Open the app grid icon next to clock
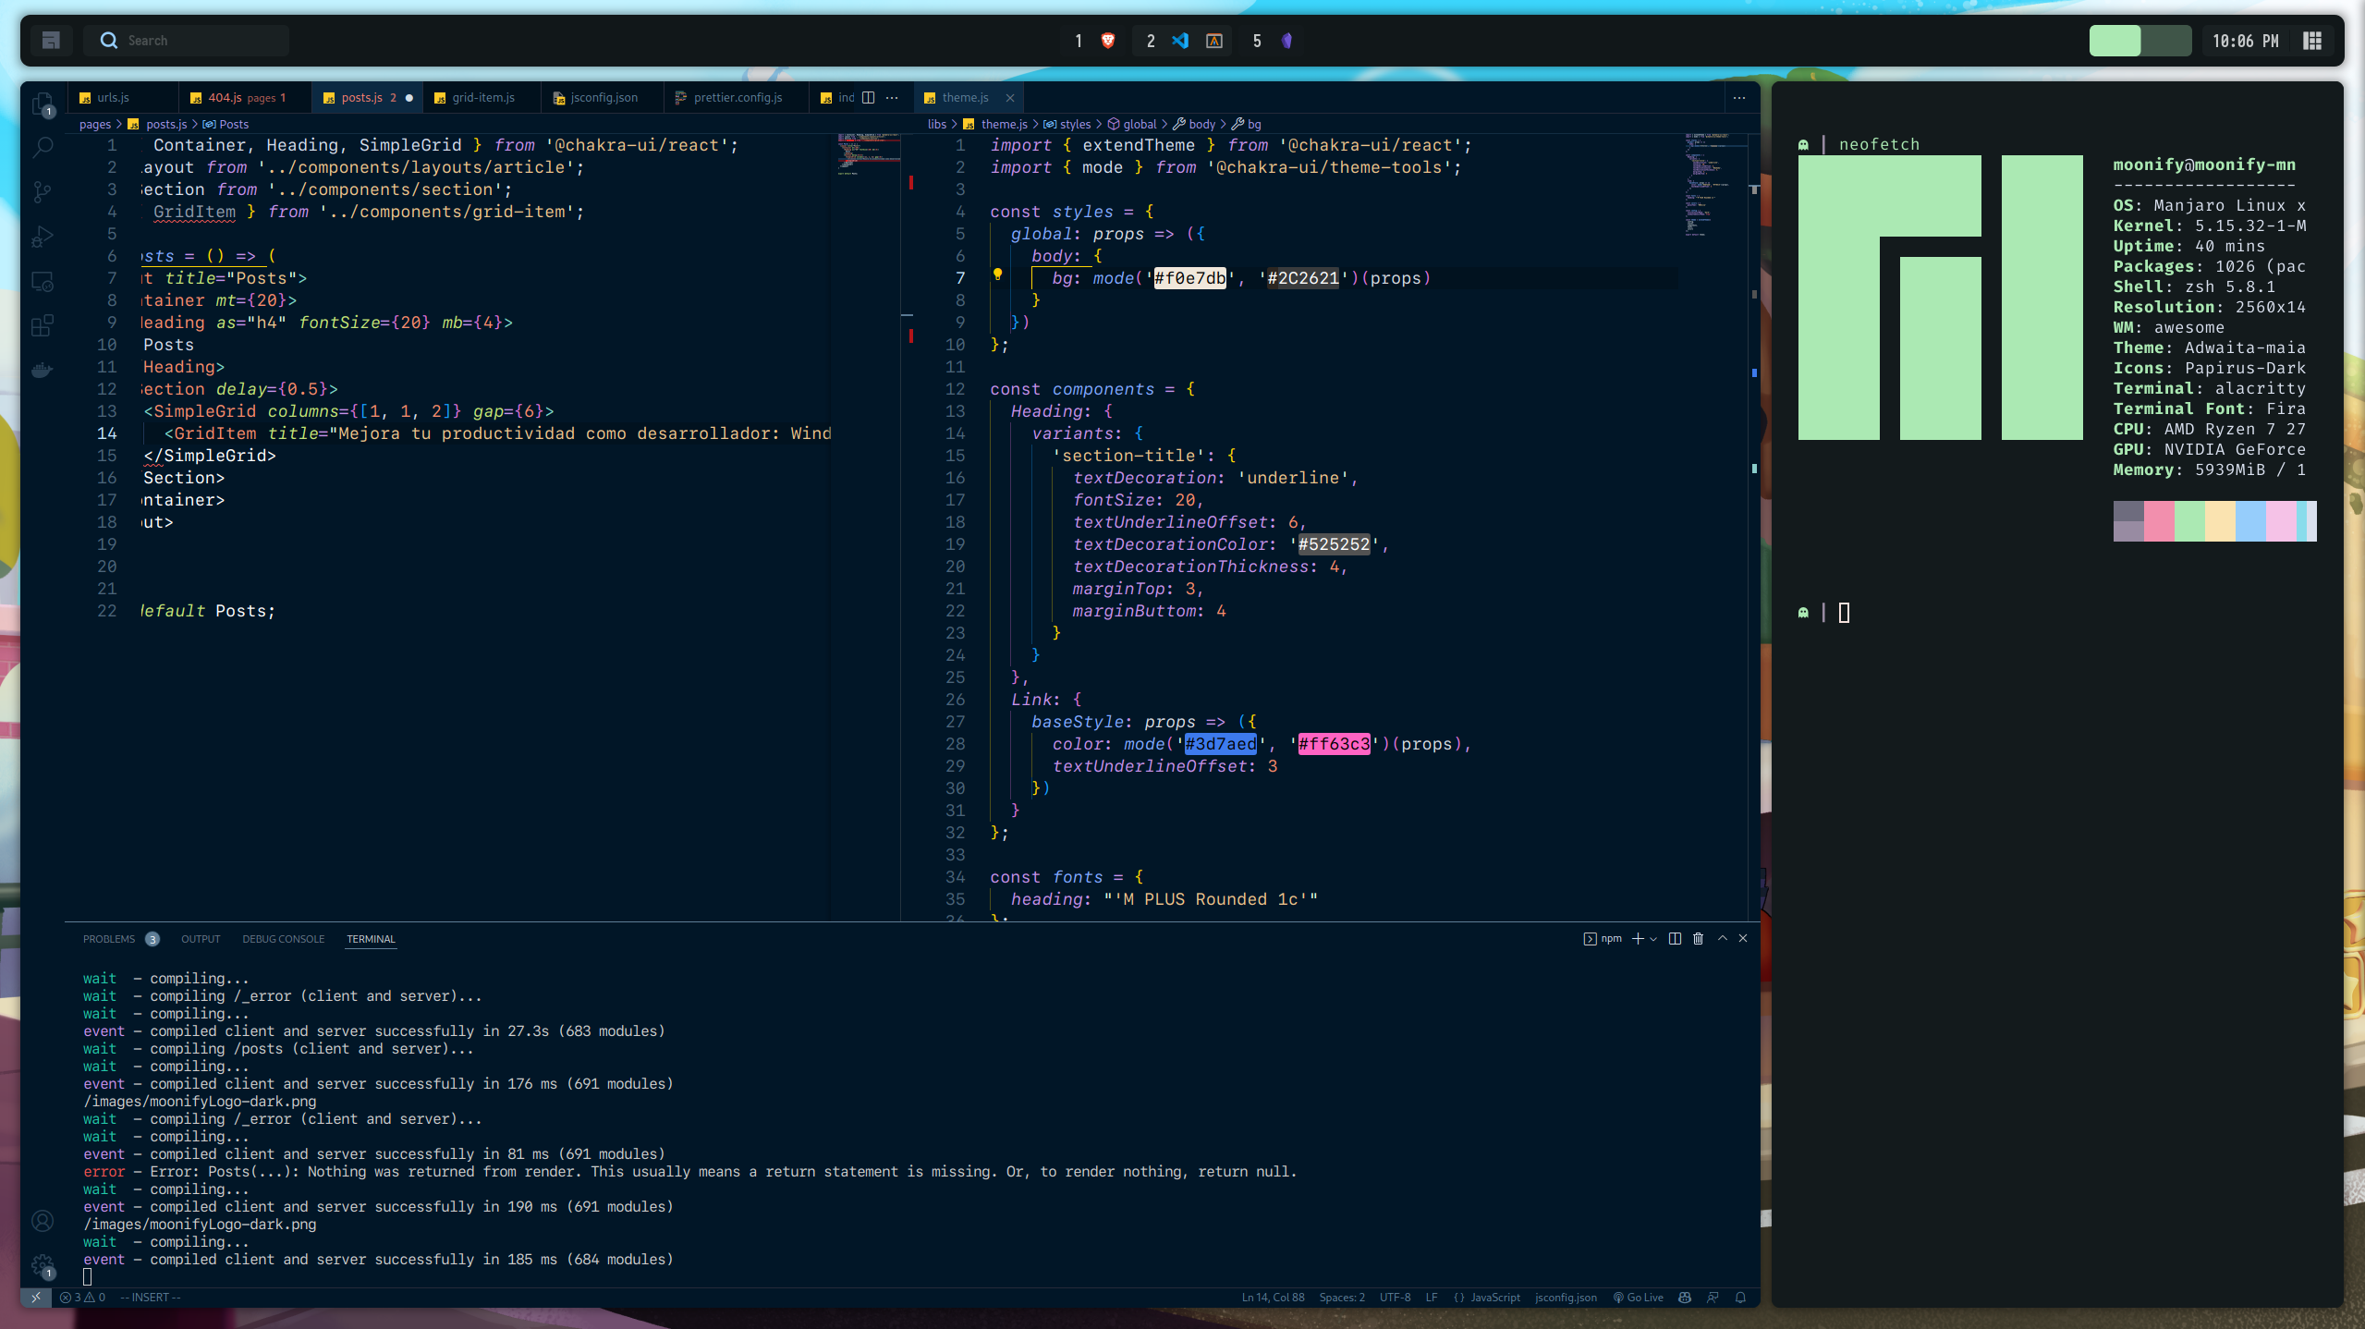The width and height of the screenshot is (2365, 1329). pyautogui.click(x=2312, y=41)
